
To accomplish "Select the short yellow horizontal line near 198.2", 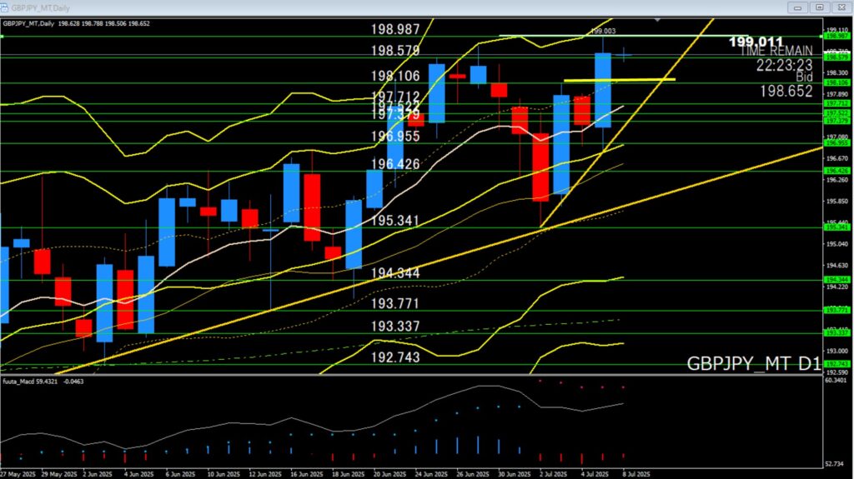I will 620,80.
